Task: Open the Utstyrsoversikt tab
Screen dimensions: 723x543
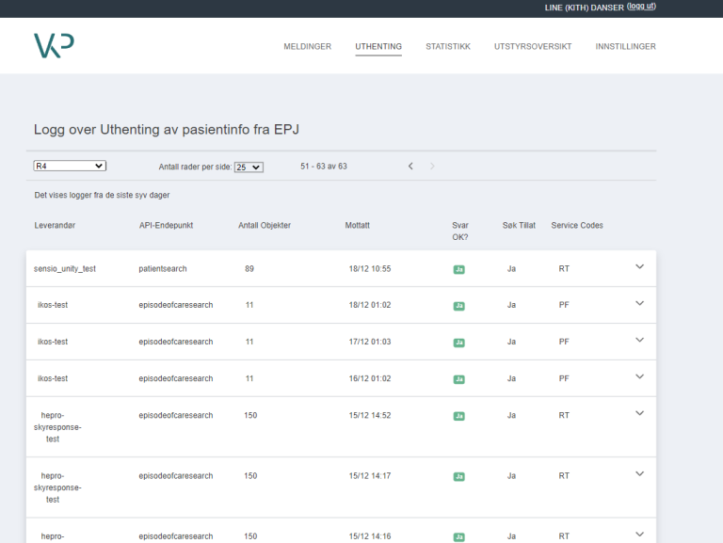Action: pos(532,46)
